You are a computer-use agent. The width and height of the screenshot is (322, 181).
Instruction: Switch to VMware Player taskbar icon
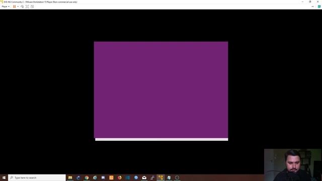click(160, 177)
